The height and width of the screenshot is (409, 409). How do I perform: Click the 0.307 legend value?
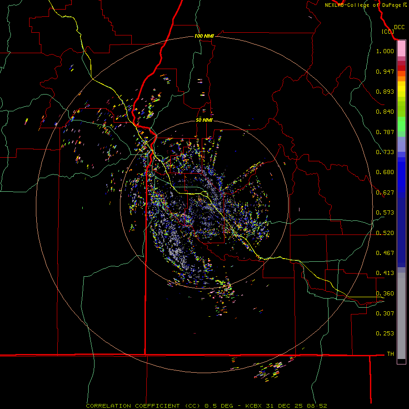click(x=385, y=313)
